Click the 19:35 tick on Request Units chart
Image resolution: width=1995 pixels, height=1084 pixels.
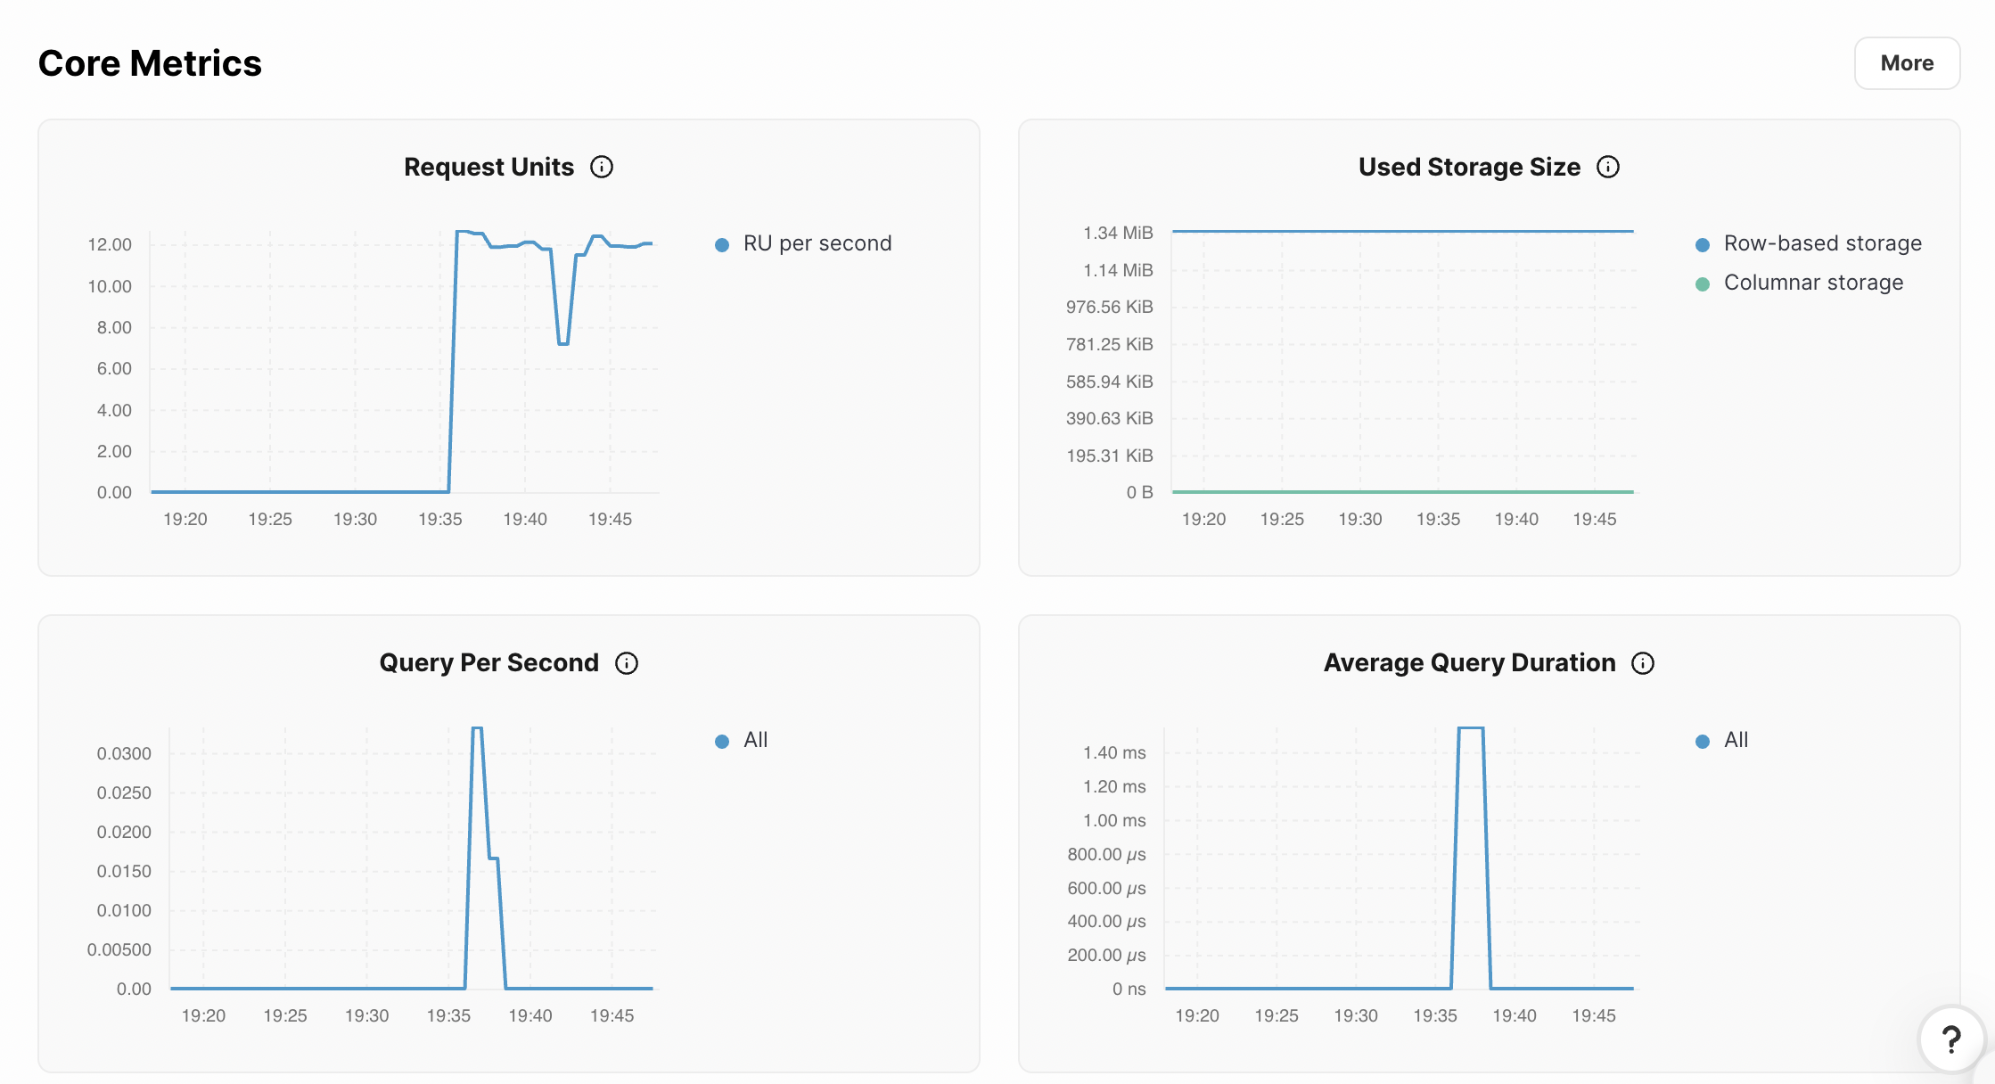tap(440, 519)
